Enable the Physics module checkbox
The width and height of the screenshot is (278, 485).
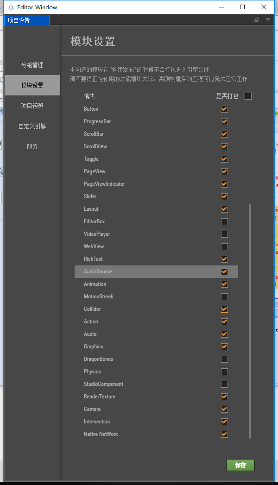224,372
